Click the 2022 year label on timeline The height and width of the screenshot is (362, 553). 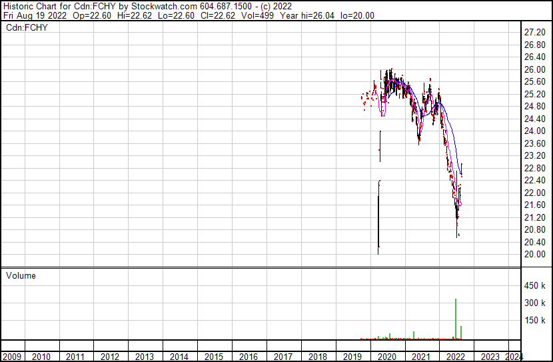click(455, 357)
